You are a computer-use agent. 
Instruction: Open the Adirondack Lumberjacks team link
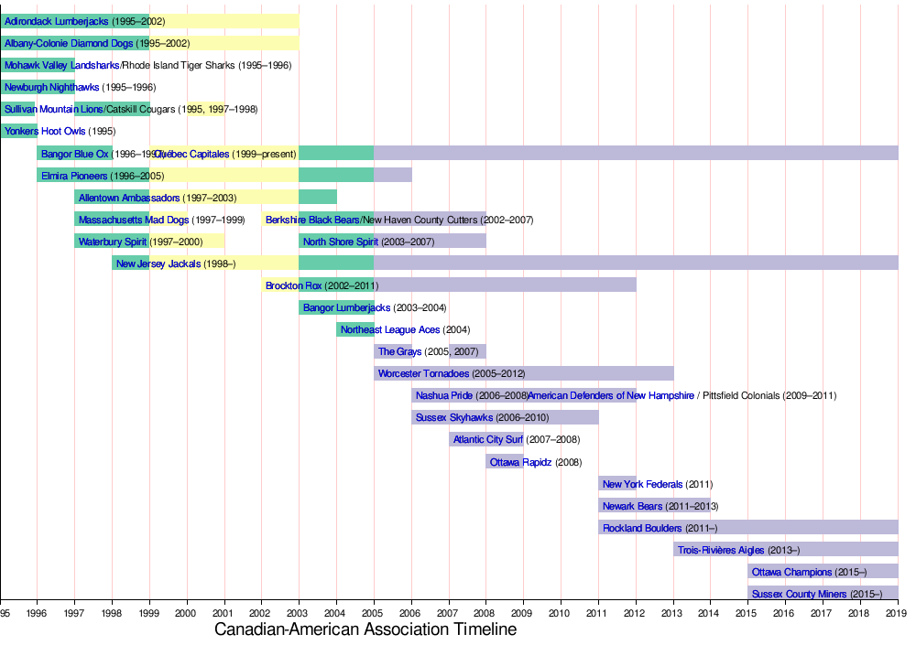click(x=56, y=21)
